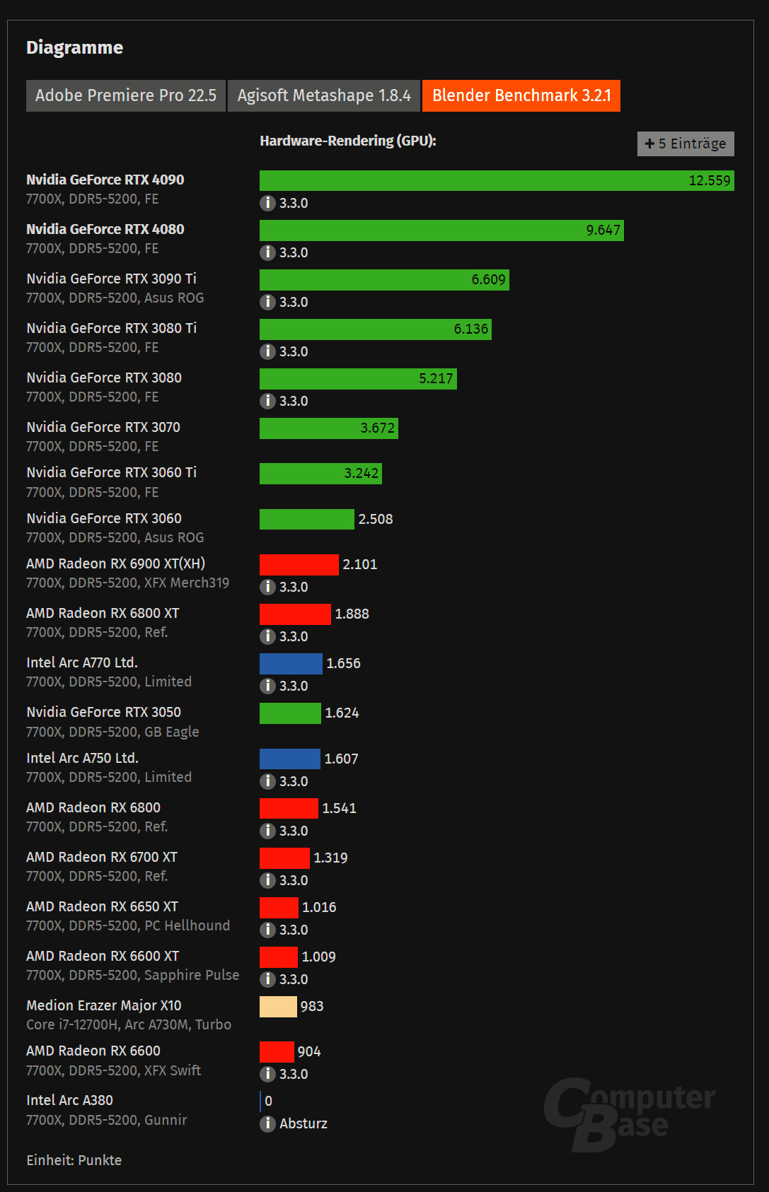Select the Intel Arc A380 label
Screen dimensions: 769x1192
[69, 1100]
